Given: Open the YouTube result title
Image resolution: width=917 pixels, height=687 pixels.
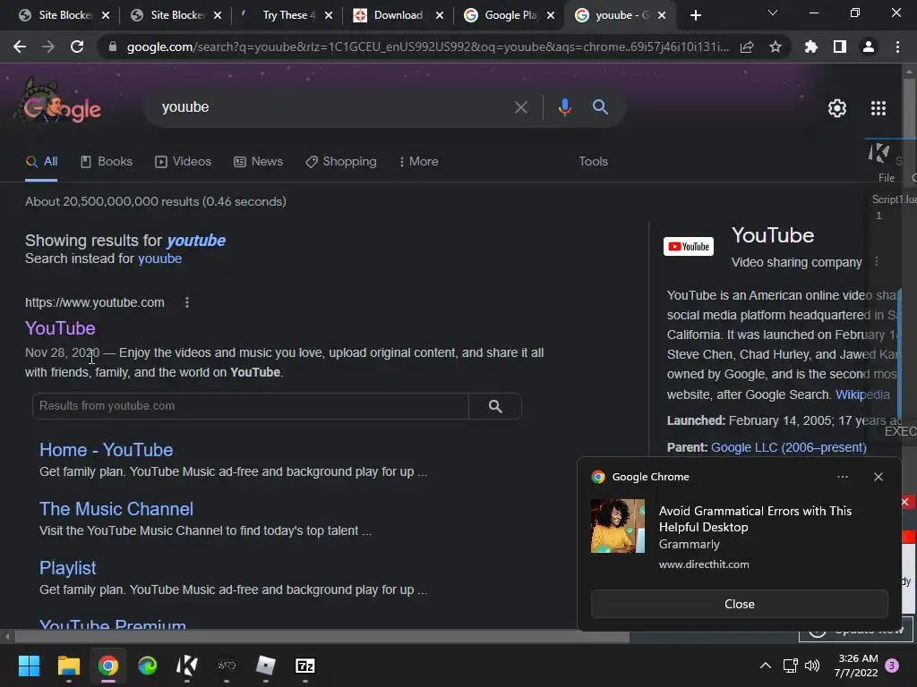Looking at the screenshot, I should coord(60,328).
